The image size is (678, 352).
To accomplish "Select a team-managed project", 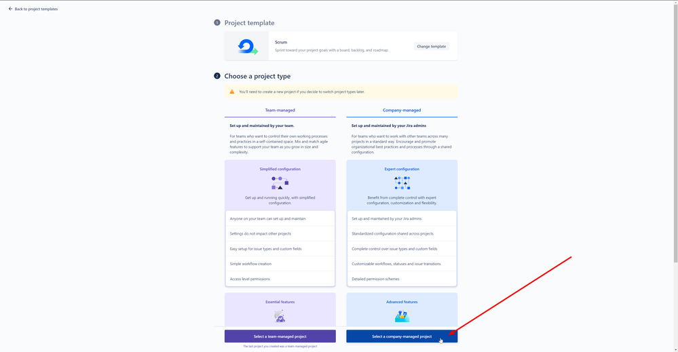I will click(x=280, y=336).
